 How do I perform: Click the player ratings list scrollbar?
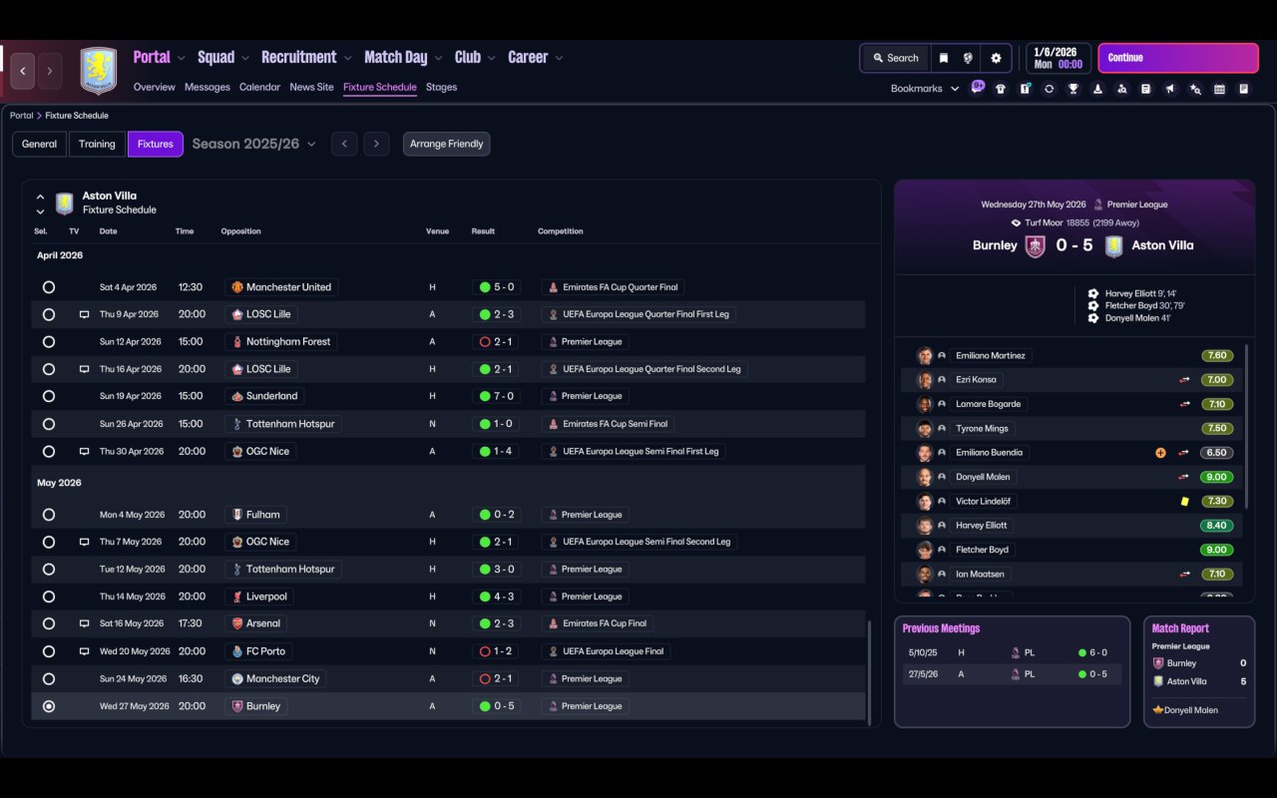[x=1246, y=427]
